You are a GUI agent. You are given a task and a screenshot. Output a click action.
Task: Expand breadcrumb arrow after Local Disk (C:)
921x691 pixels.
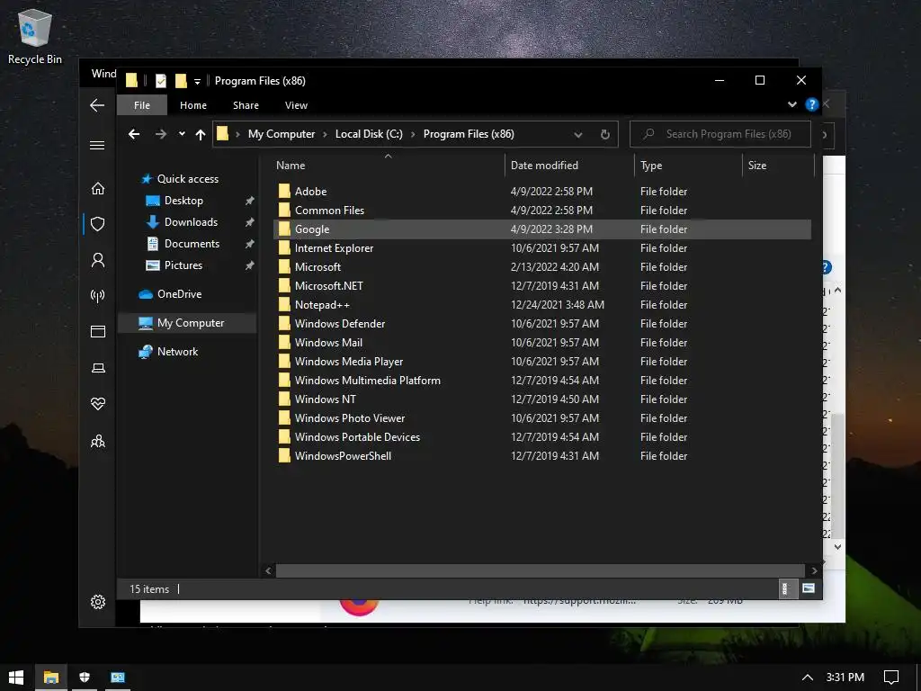tap(413, 135)
